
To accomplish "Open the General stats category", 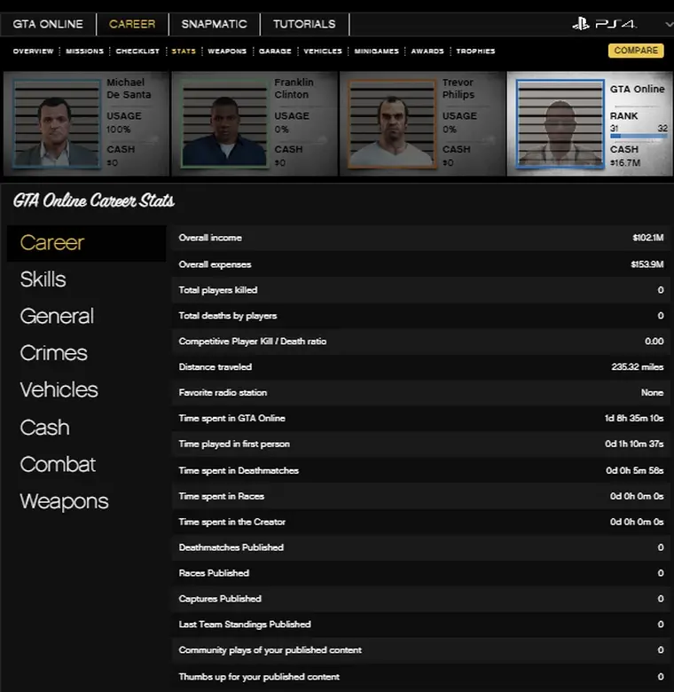I will point(57,316).
